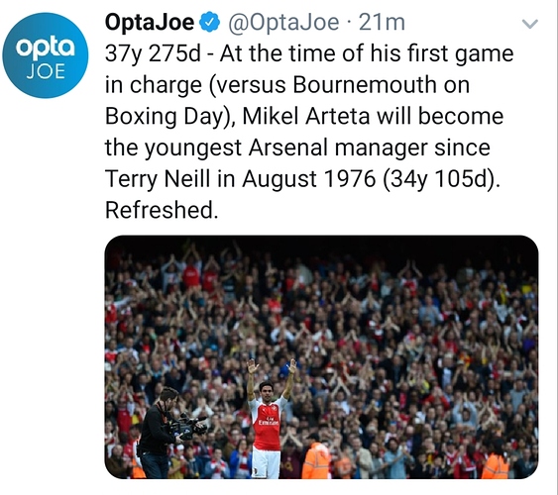Click the 'Boxing Day' phrase in tweet
The width and height of the screenshot is (558, 495).
coord(165,117)
